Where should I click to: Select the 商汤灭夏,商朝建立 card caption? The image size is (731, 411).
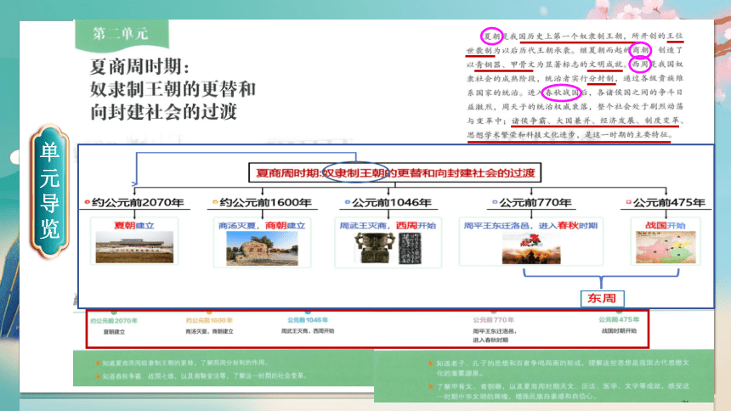click(x=262, y=226)
